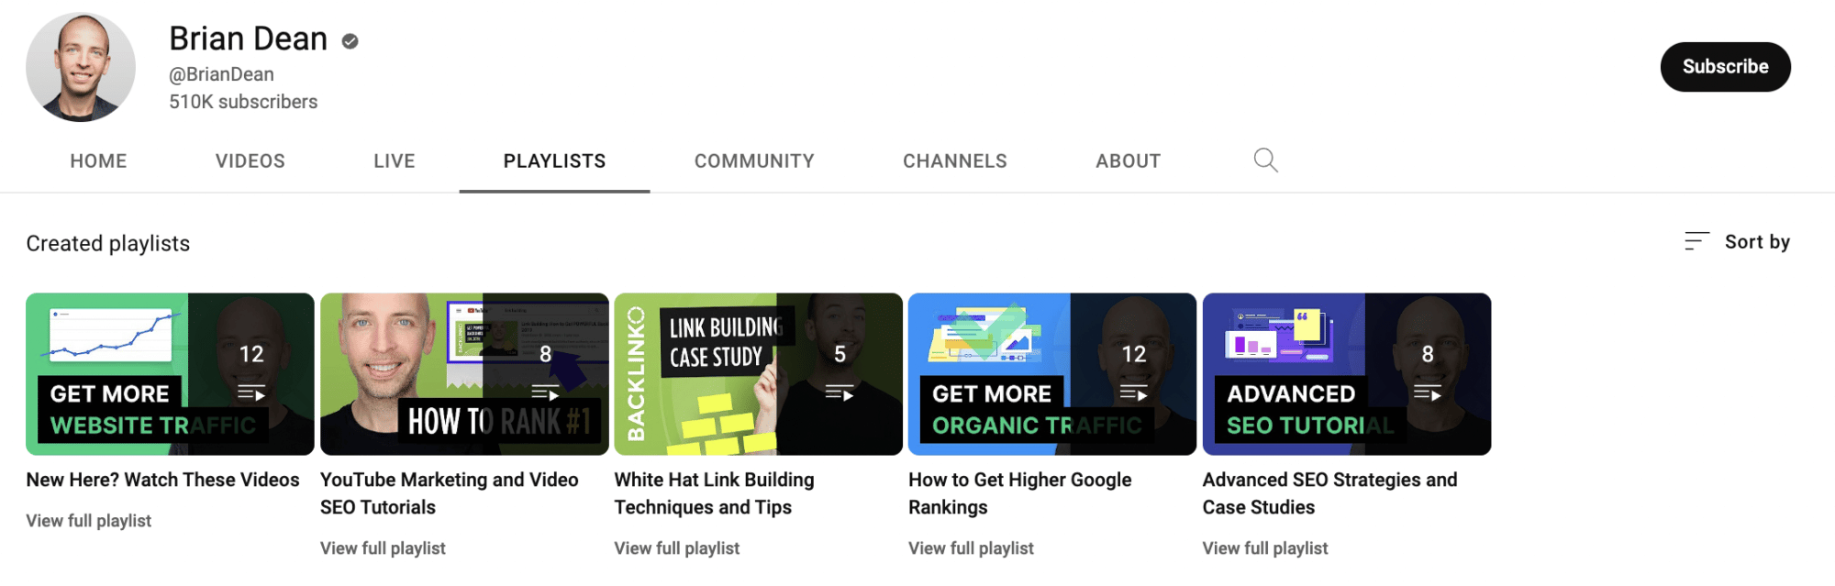1835x586 pixels.
Task: View full playlist for How to Get Higher Google Rankings
Action: pyautogui.click(x=971, y=548)
